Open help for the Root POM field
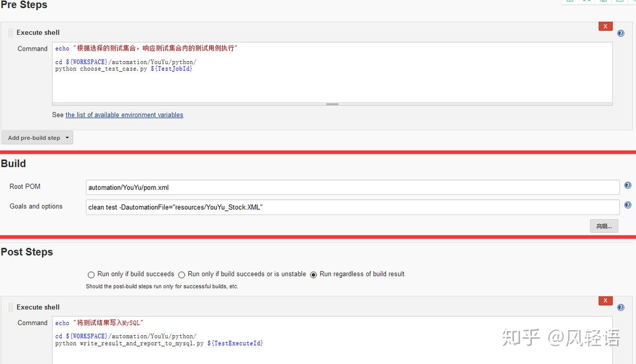The height and width of the screenshot is (364, 636). tap(627, 186)
